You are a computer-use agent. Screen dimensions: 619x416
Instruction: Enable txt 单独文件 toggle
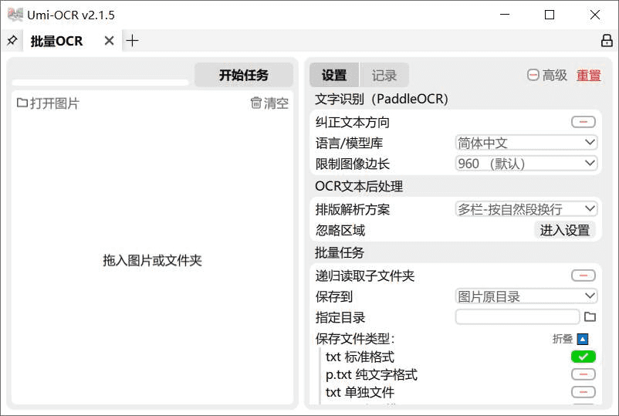(x=583, y=392)
